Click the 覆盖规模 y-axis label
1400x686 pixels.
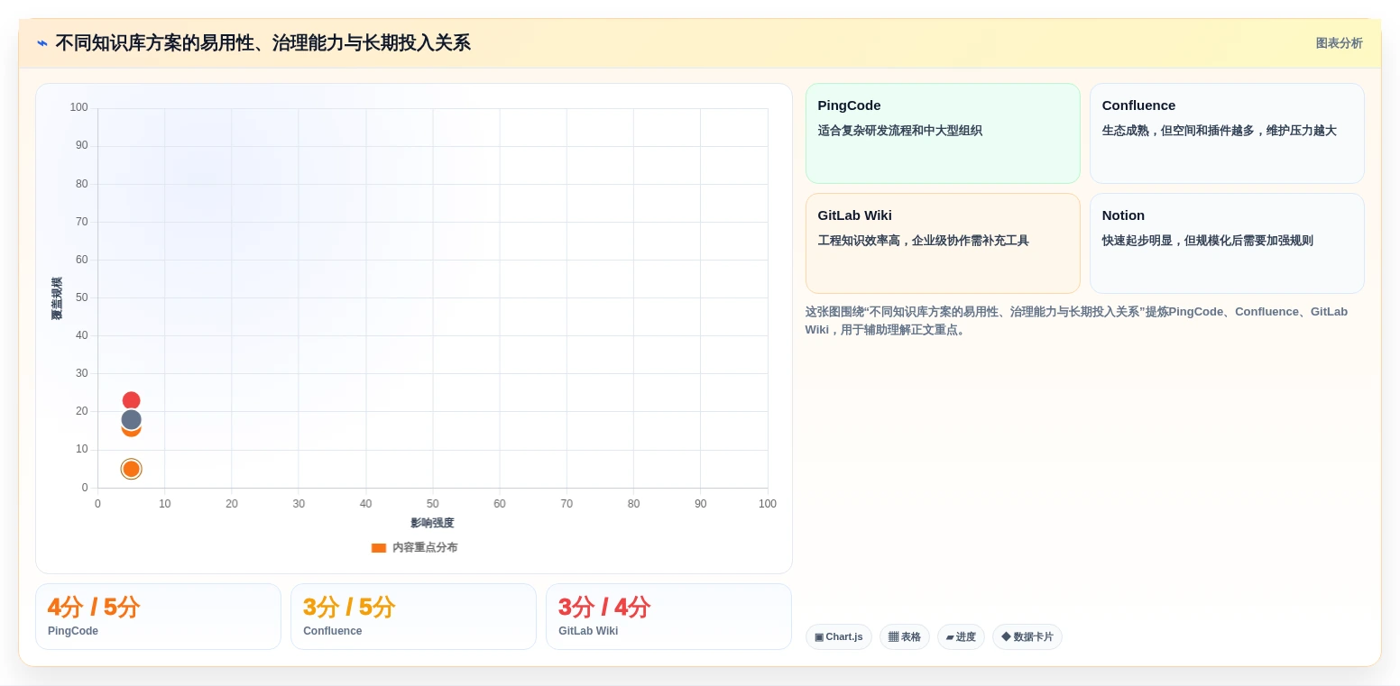[57, 298]
